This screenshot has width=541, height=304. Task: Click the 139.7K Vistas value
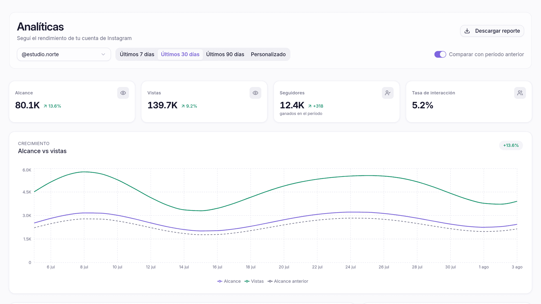(x=162, y=105)
